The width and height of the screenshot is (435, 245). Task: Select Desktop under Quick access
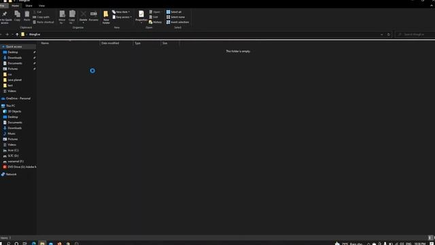pos(13,52)
